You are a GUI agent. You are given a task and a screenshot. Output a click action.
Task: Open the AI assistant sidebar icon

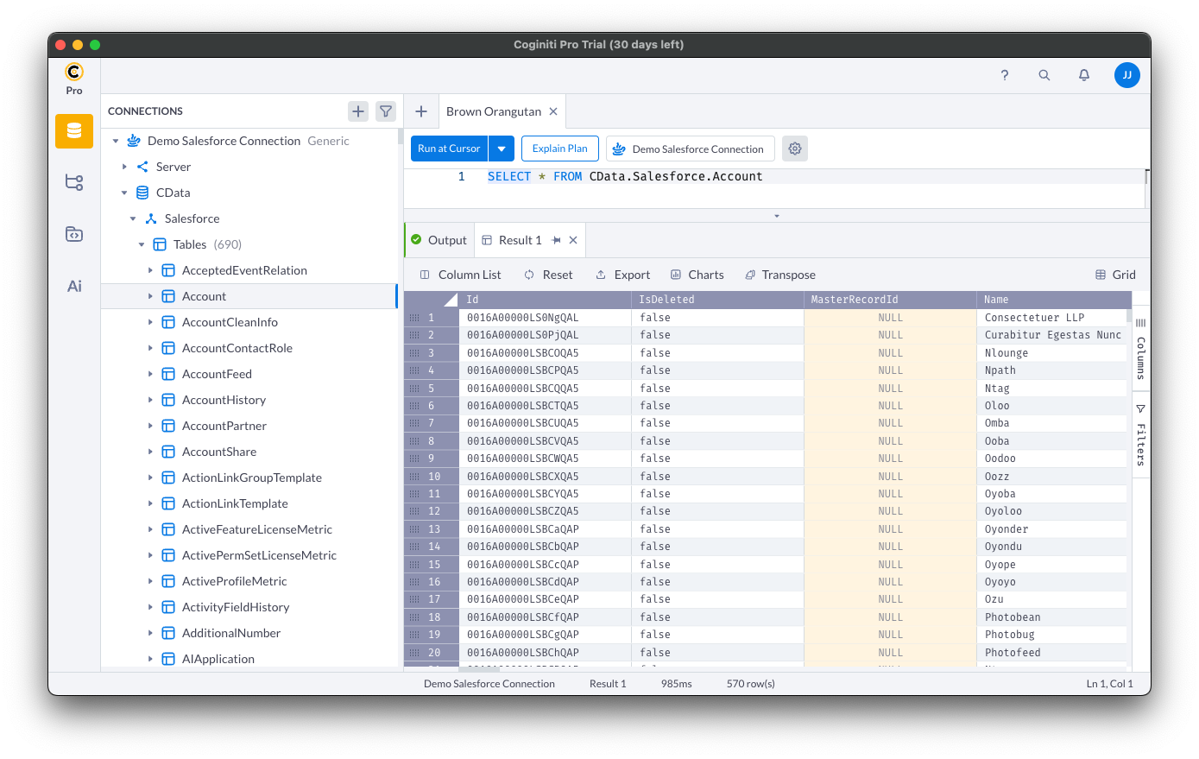(x=74, y=286)
